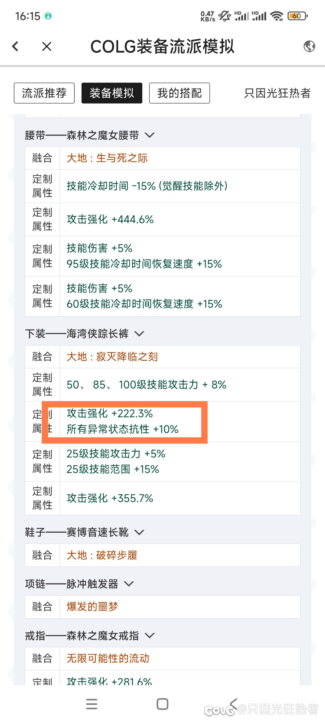Switch to 流派推荐 tab

44,93
